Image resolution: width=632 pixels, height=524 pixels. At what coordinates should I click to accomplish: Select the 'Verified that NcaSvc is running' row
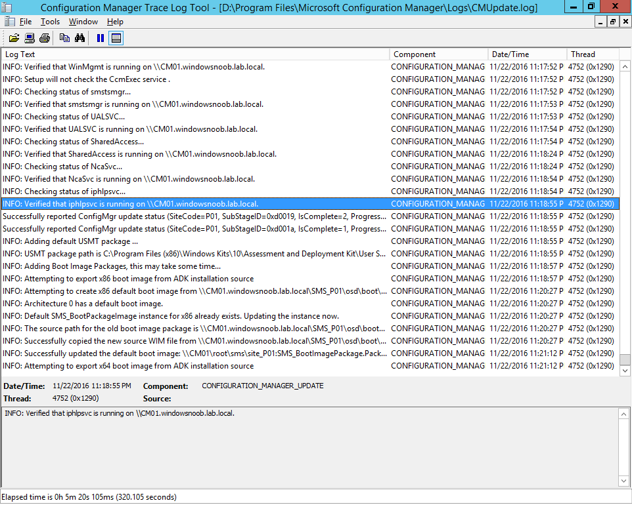tap(310, 179)
